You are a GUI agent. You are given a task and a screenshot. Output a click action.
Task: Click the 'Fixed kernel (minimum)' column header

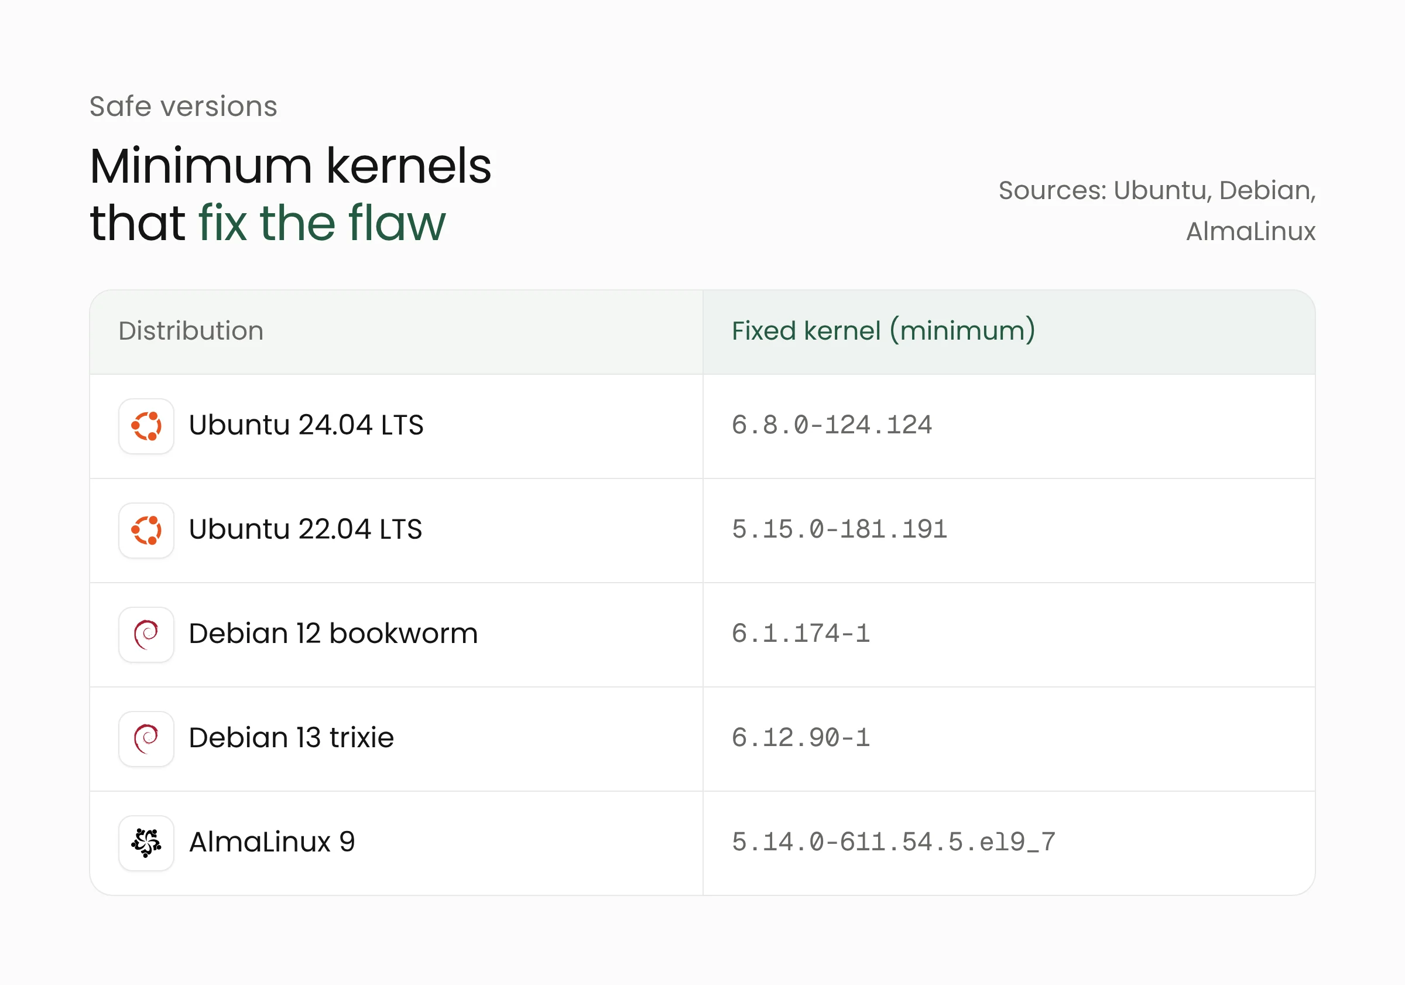(x=883, y=330)
